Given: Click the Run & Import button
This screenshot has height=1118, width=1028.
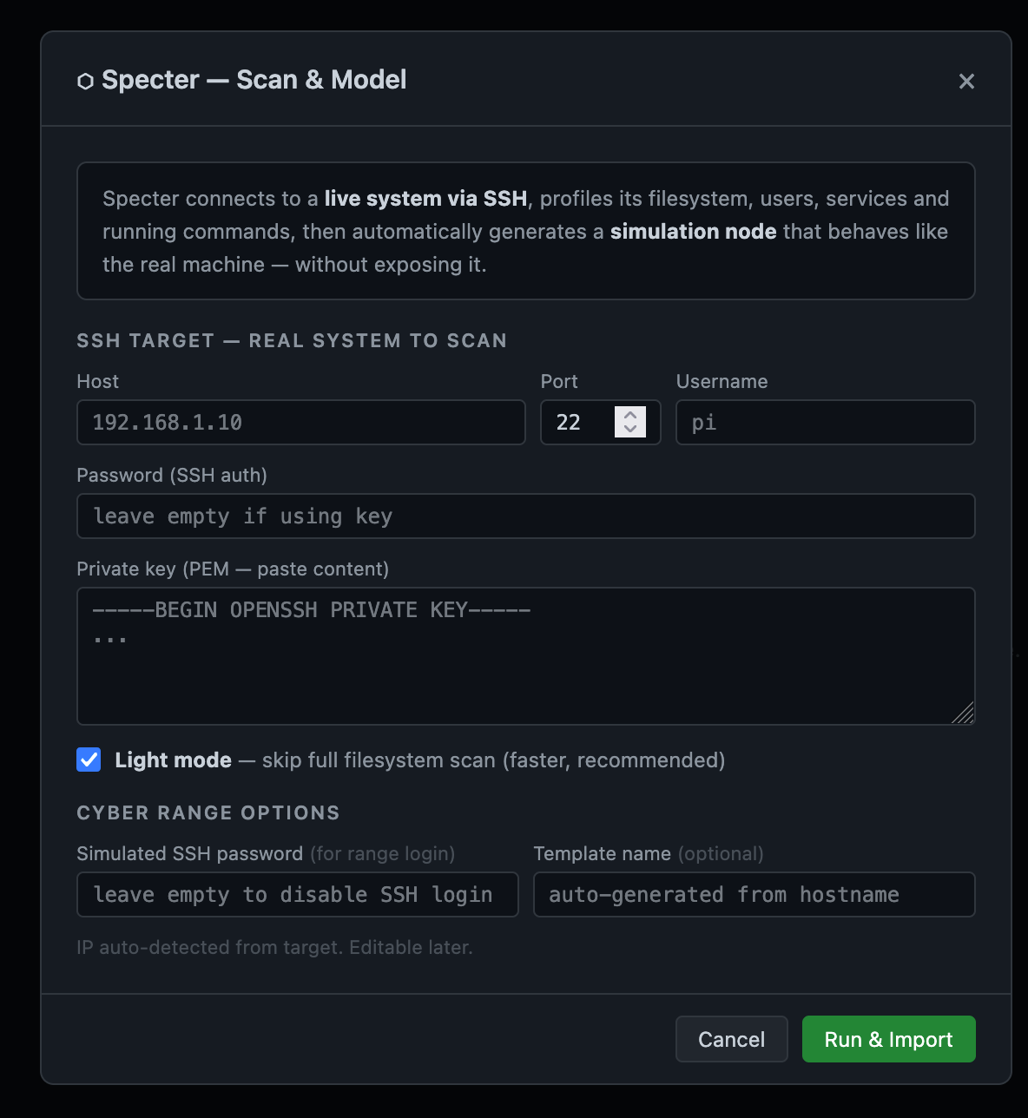Looking at the screenshot, I should 887,1039.
